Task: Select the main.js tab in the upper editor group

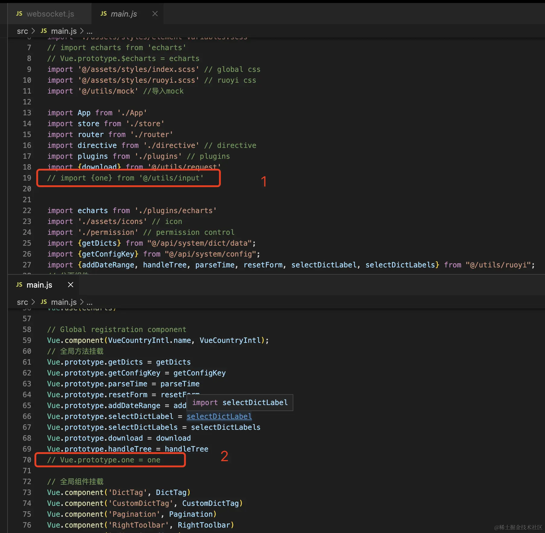Action: 124,14
